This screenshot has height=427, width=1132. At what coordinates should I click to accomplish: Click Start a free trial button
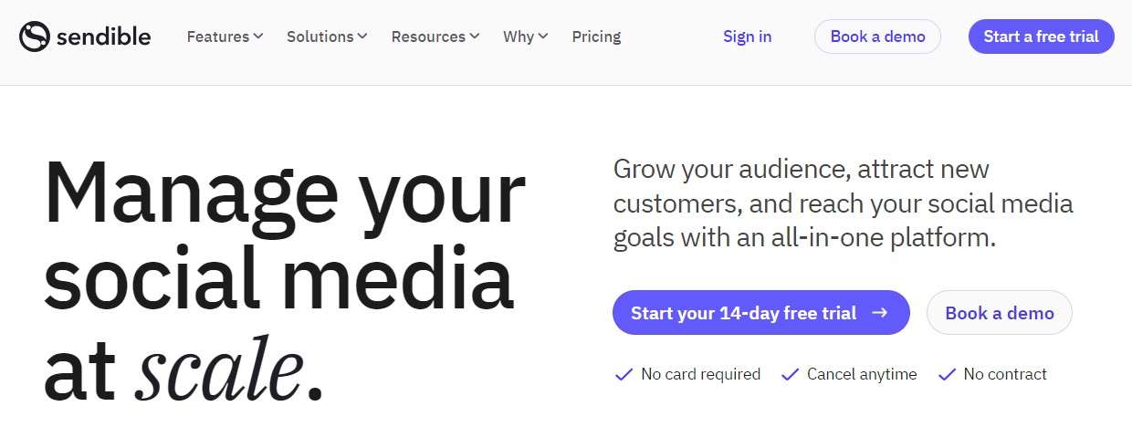[1041, 36]
